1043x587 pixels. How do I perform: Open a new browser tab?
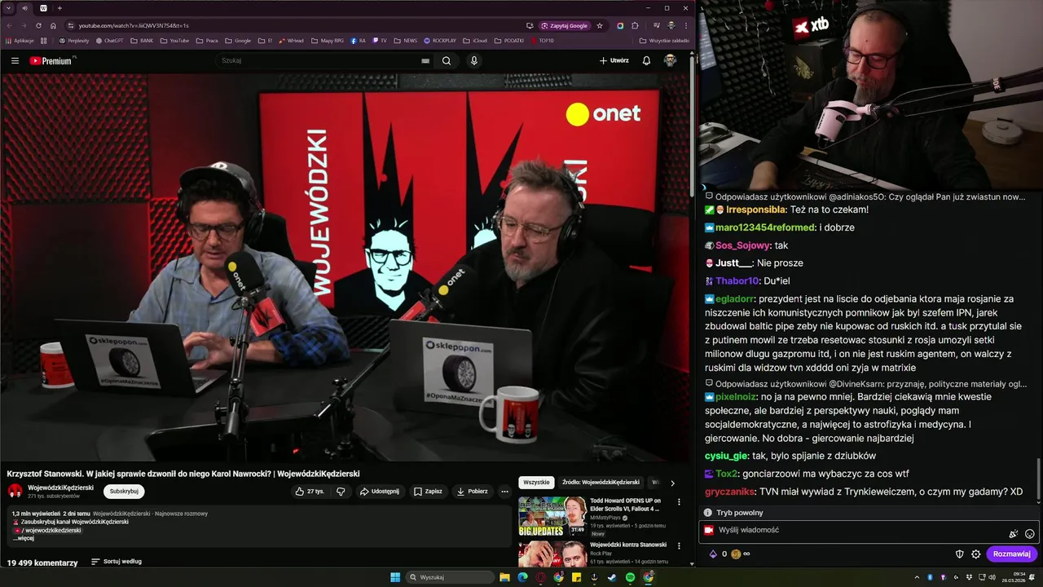[59, 8]
